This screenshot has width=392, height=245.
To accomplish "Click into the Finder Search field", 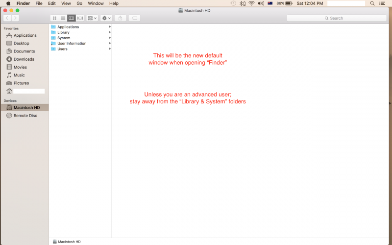I will [x=337, y=18].
